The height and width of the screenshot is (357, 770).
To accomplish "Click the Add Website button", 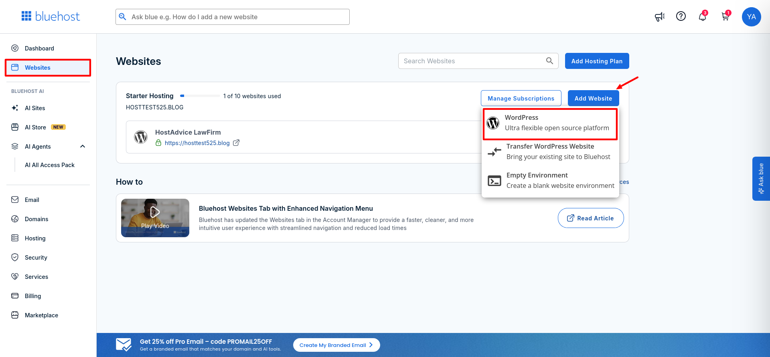I will click(x=593, y=98).
